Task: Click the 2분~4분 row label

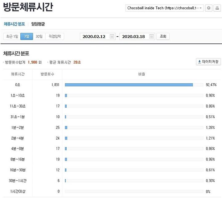Action: [x=18, y=138]
